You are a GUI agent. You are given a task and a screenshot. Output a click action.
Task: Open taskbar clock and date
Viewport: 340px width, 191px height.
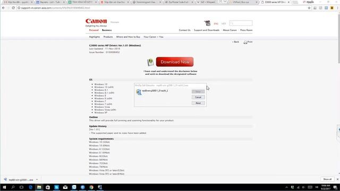[x=326, y=187]
